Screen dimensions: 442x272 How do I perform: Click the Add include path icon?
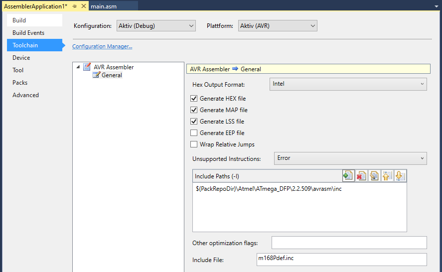click(348, 176)
